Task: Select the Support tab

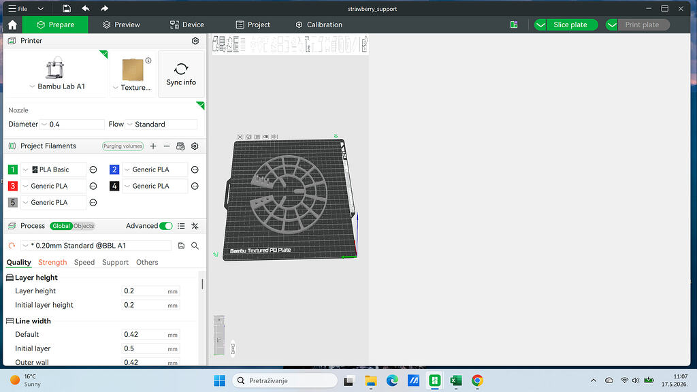Action: 115,262
